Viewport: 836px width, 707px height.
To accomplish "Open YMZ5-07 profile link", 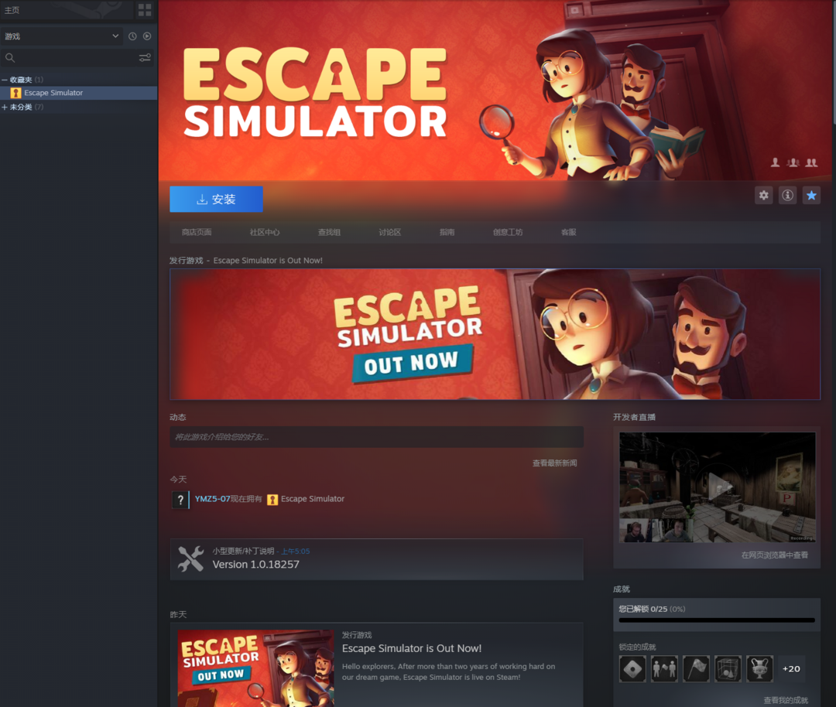I will pos(212,499).
